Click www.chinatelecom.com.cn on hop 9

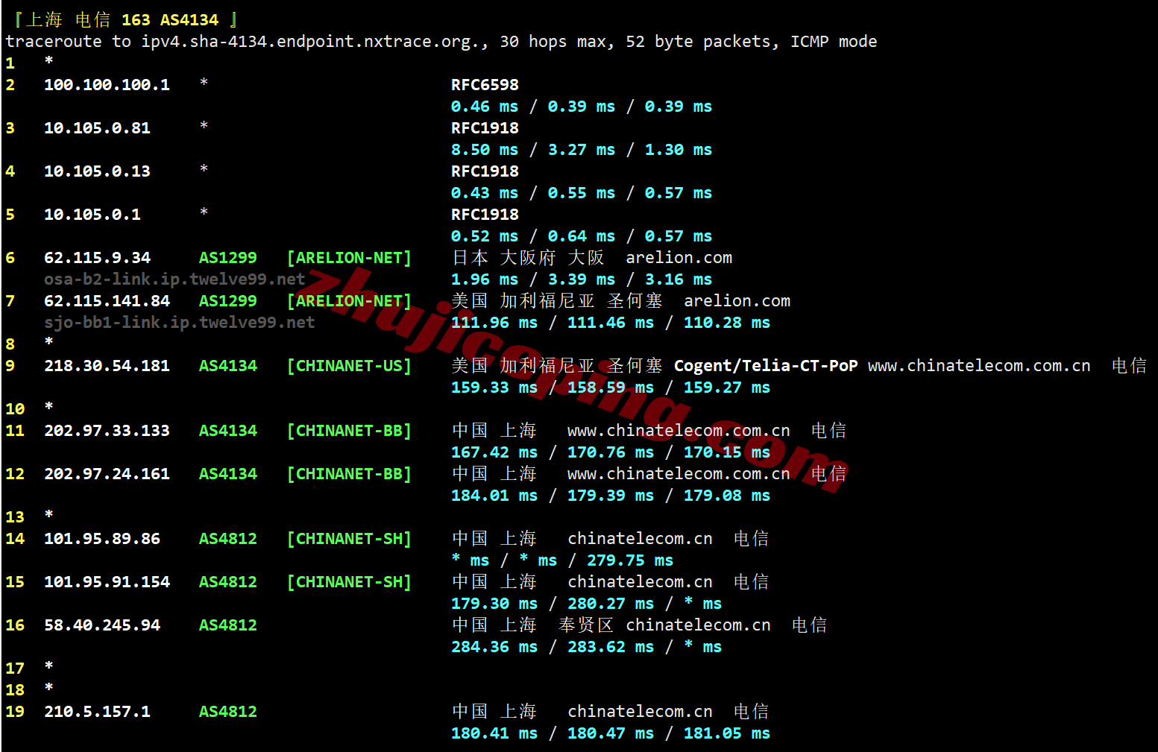(978, 366)
